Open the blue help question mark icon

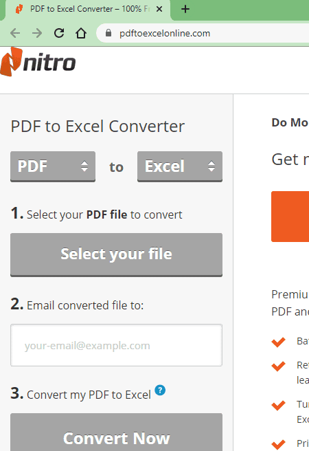pos(160,390)
